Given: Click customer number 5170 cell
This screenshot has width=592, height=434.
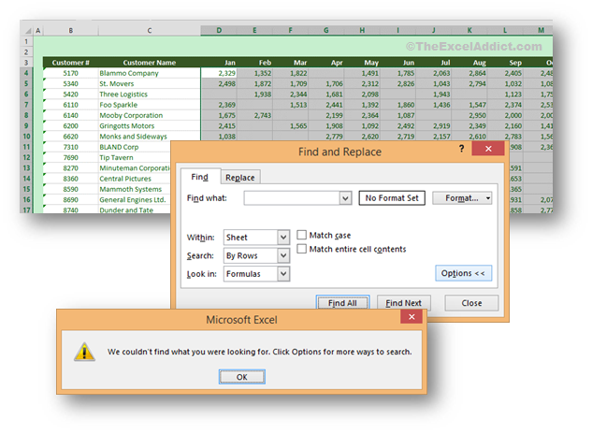Looking at the screenshot, I should tap(70, 73).
